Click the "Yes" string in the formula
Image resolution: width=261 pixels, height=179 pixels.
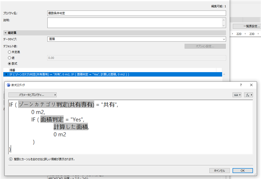(x=77, y=120)
